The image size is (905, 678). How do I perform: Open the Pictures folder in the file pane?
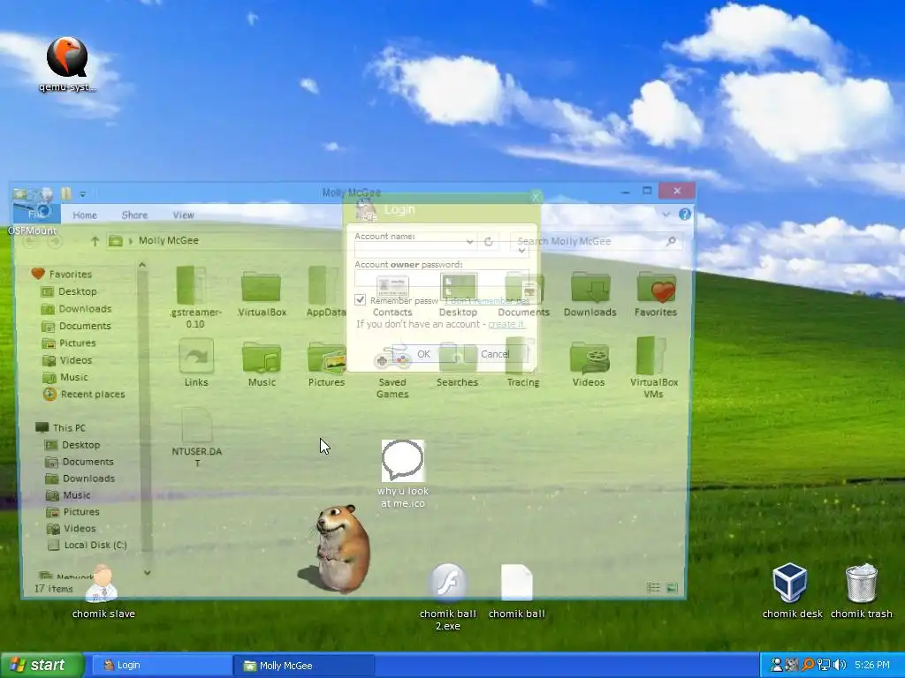(327, 364)
